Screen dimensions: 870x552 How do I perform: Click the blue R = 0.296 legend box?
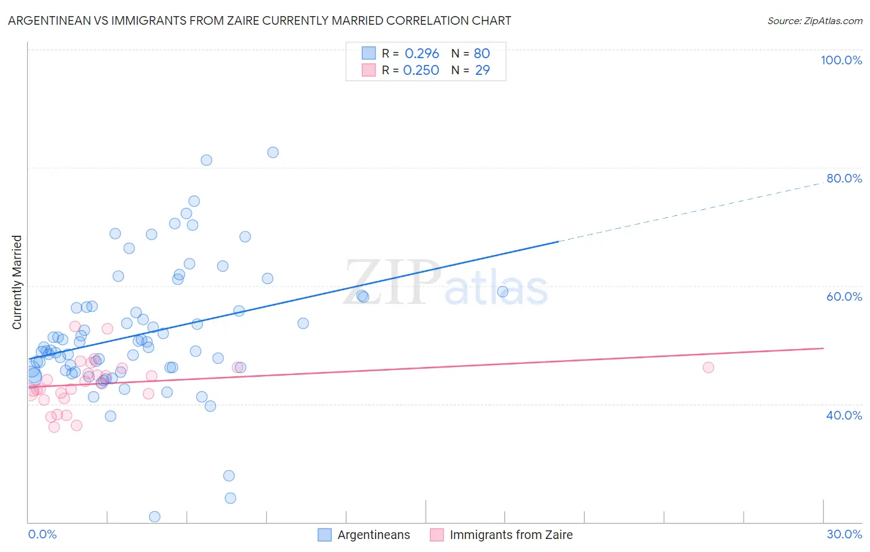pyautogui.click(x=369, y=53)
